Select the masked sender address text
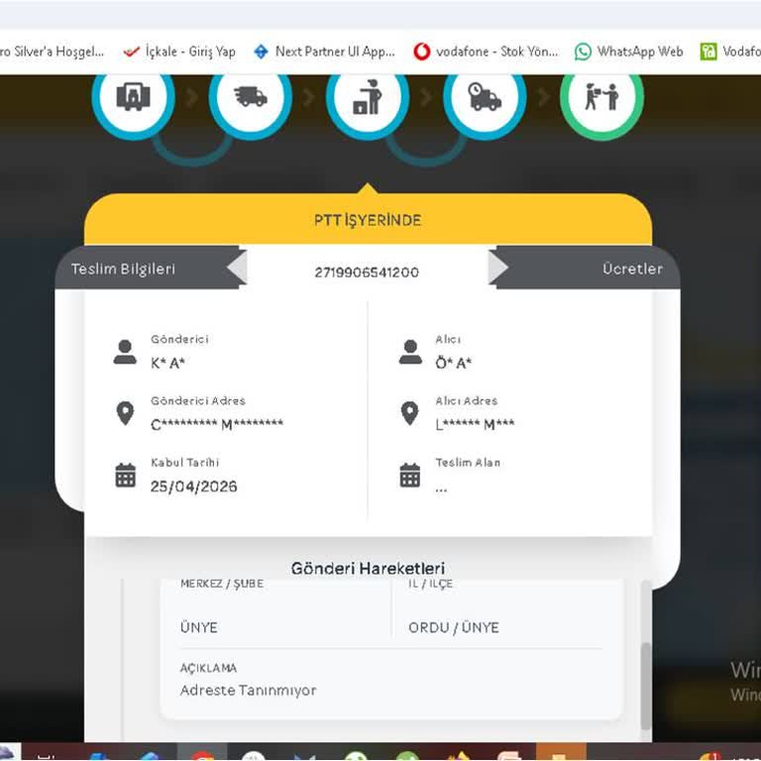Image resolution: width=761 pixels, height=761 pixels. tap(217, 424)
